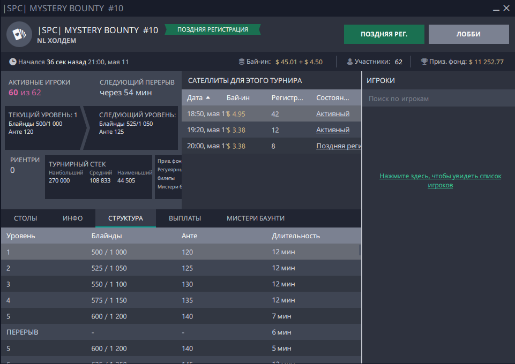Open Активный link for 18:50 satellite
Viewport: 515px width, 364px height.
(332, 114)
